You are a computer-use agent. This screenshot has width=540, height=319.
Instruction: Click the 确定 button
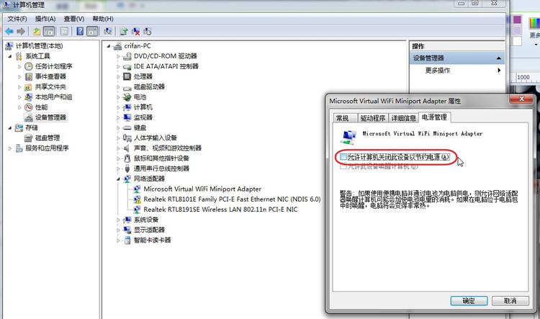click(x=469, y=301)
